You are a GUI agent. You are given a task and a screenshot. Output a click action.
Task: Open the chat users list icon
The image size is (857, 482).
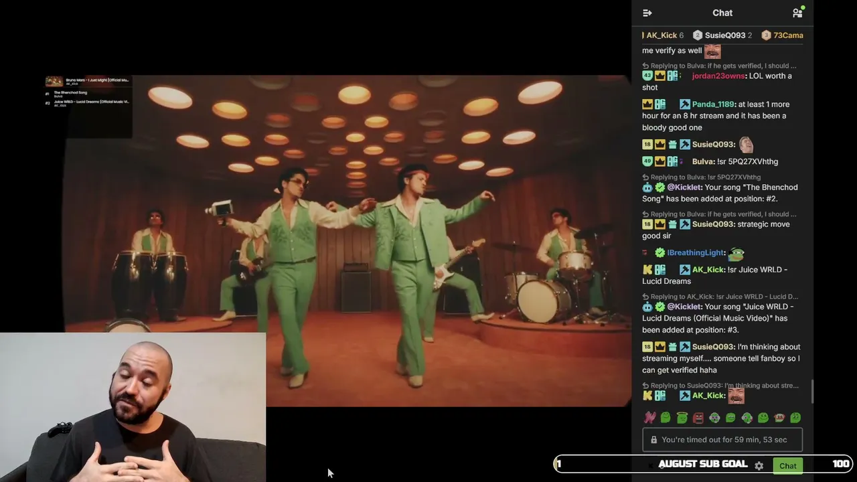797,13
